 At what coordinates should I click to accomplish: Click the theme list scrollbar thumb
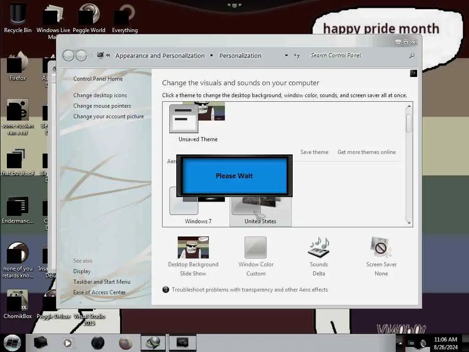(409, 123)
